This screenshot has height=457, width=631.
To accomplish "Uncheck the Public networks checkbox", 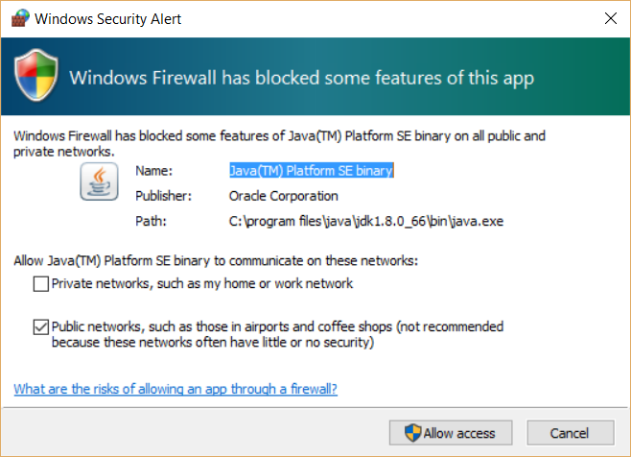I will pyautogui.click(x=40, y=327).
